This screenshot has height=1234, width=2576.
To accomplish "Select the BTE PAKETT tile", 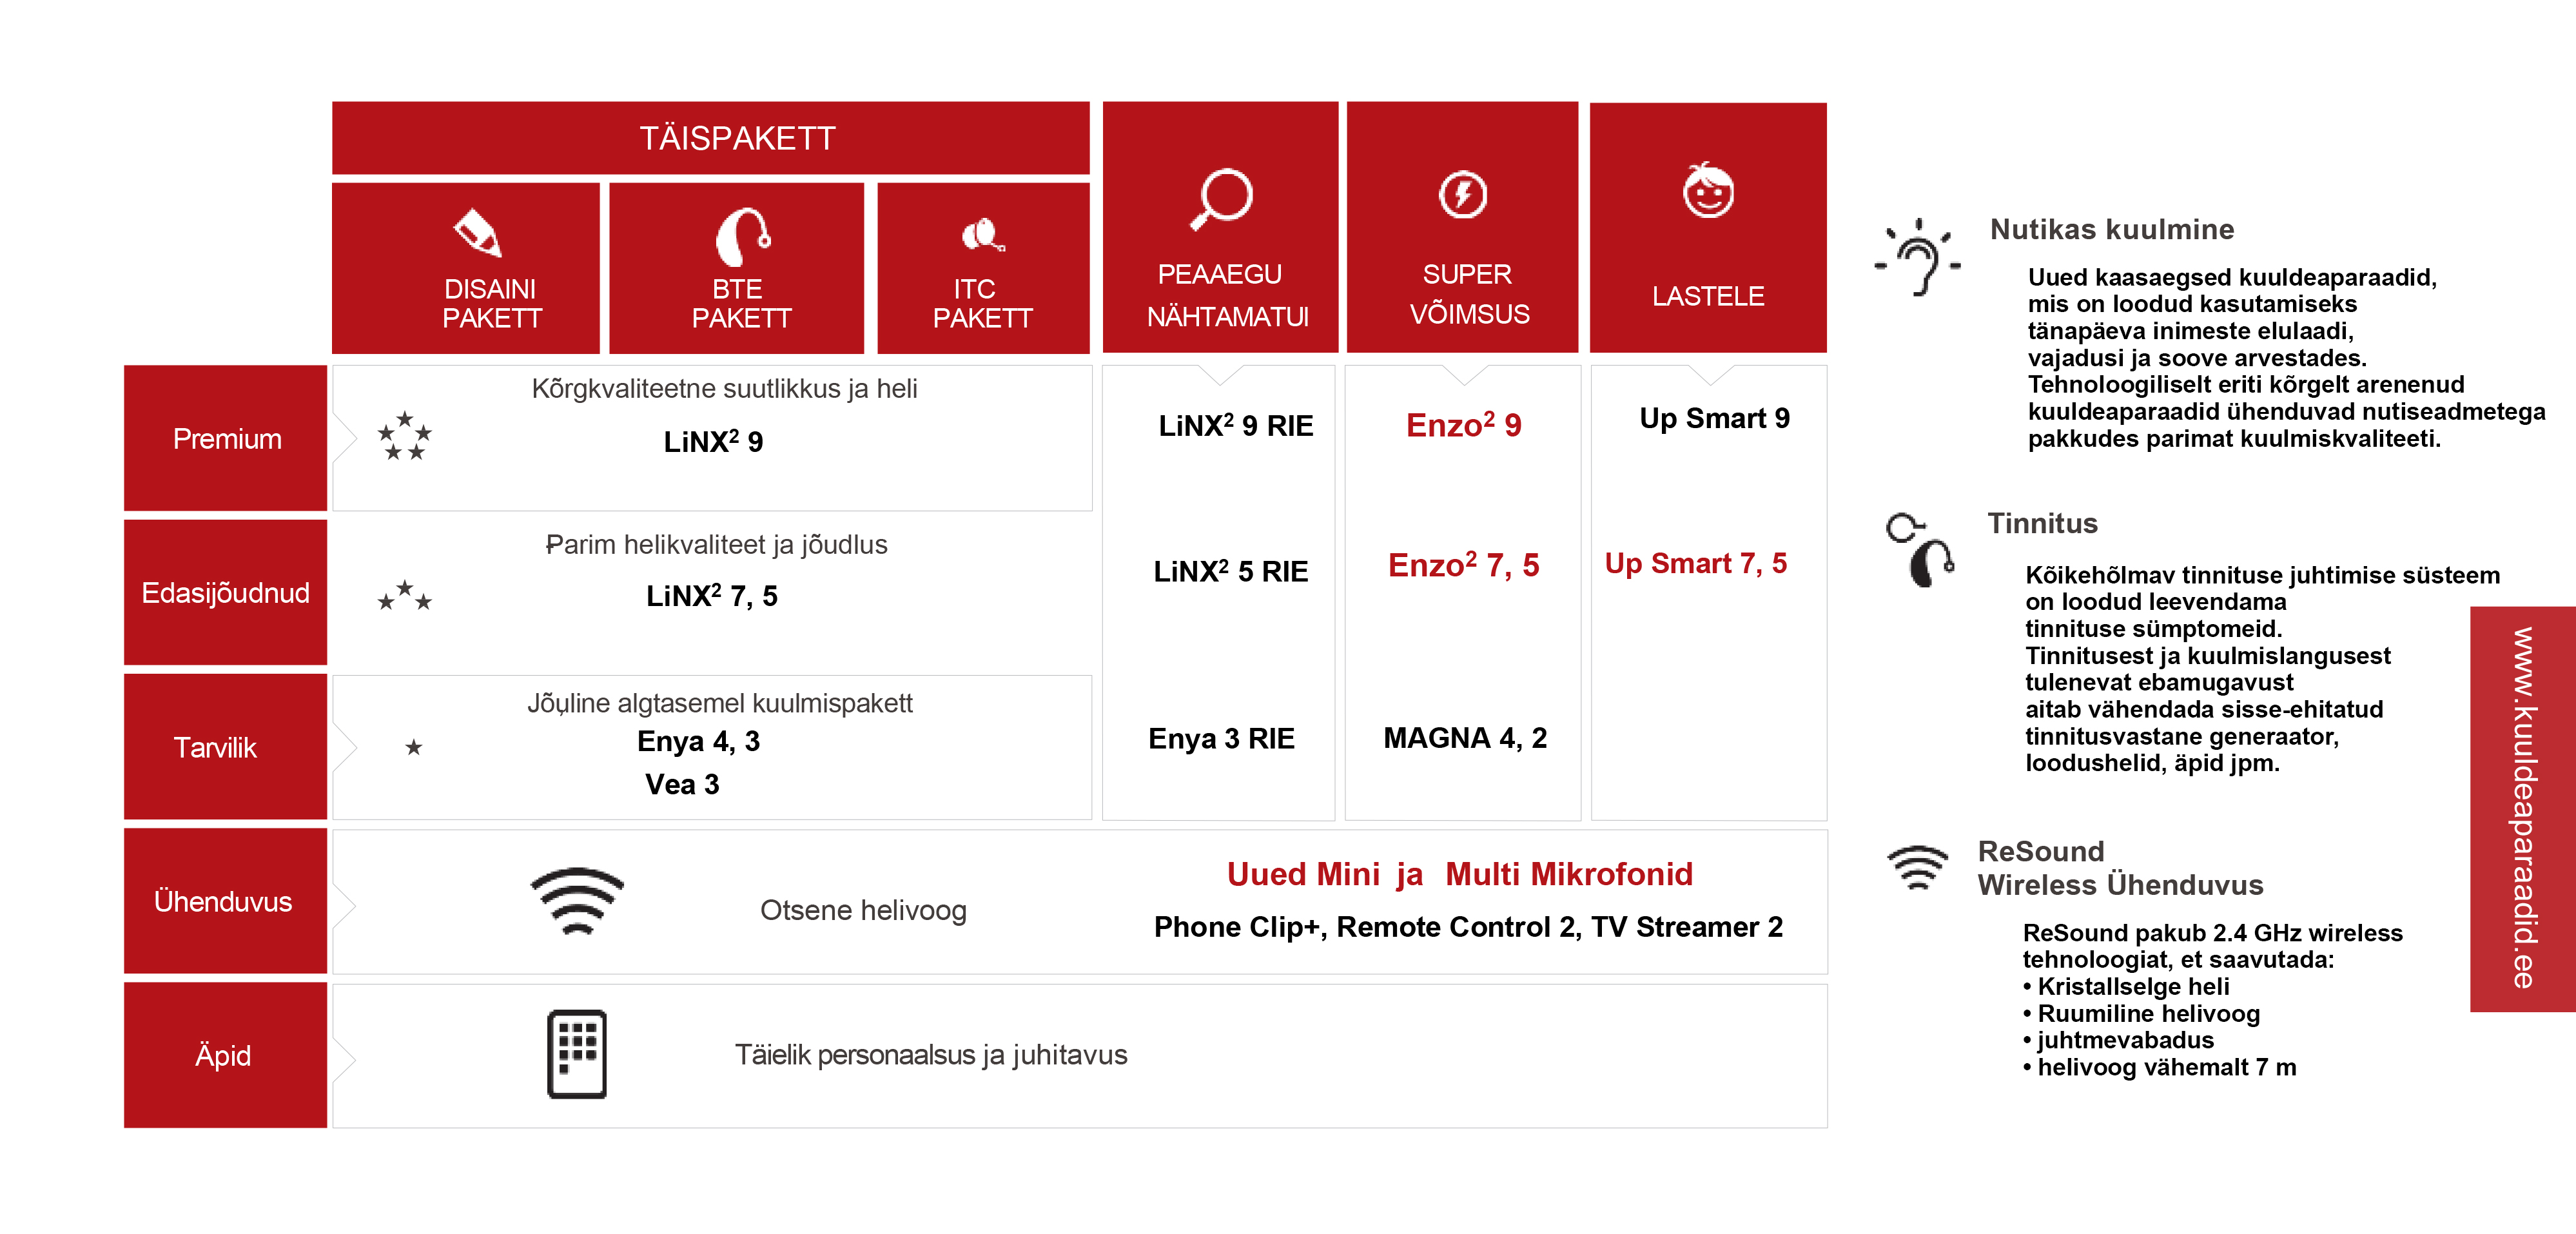I will click(x=737, y=268).
